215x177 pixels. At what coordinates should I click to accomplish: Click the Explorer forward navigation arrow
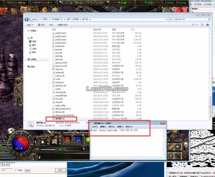click(x=31, y=20)
